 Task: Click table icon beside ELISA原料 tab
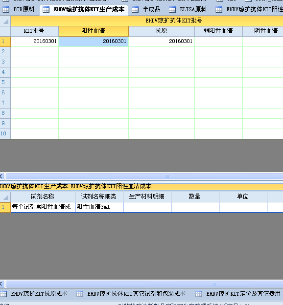point(172,10)
